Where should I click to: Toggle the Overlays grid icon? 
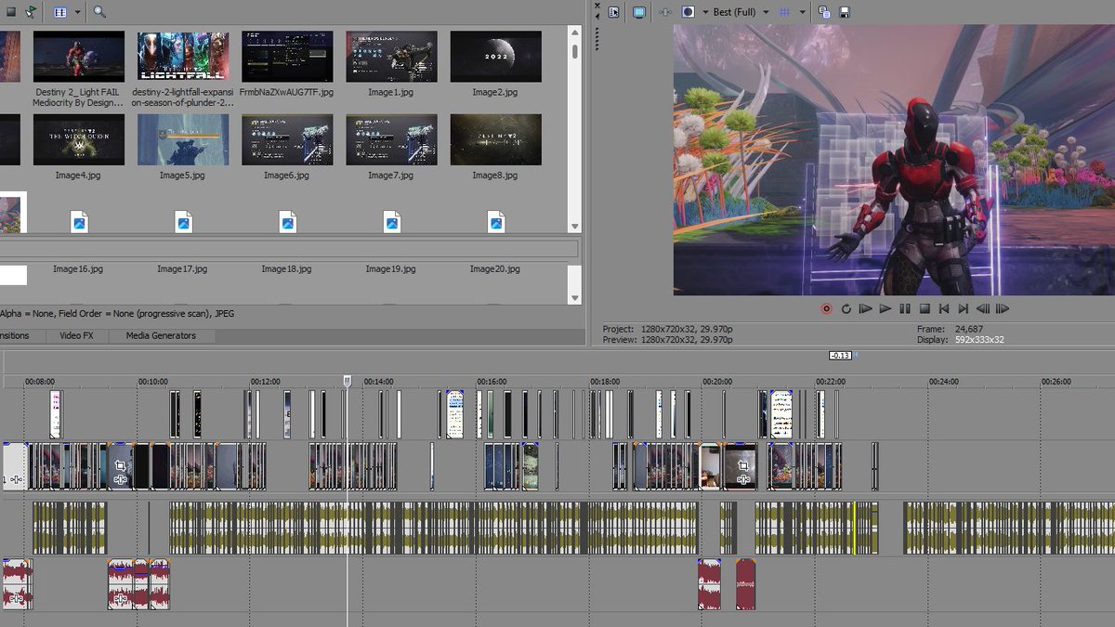click(784, 12)
